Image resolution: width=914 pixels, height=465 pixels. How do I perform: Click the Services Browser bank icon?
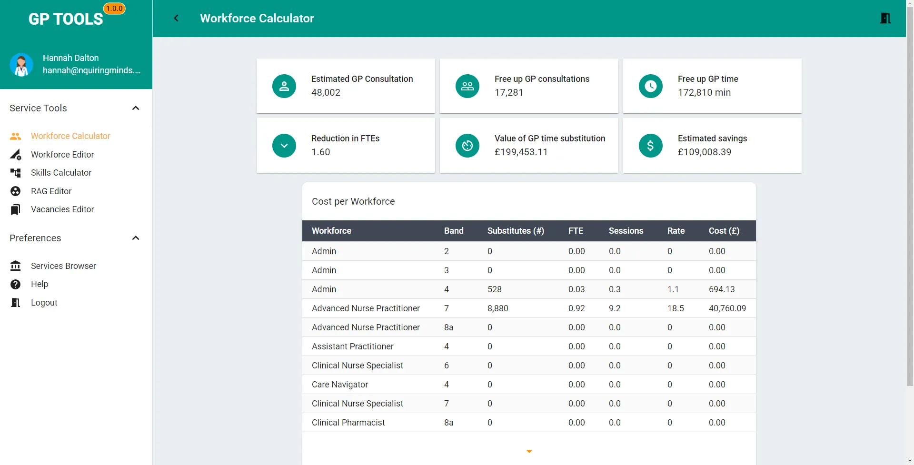(x=16, y=266)
